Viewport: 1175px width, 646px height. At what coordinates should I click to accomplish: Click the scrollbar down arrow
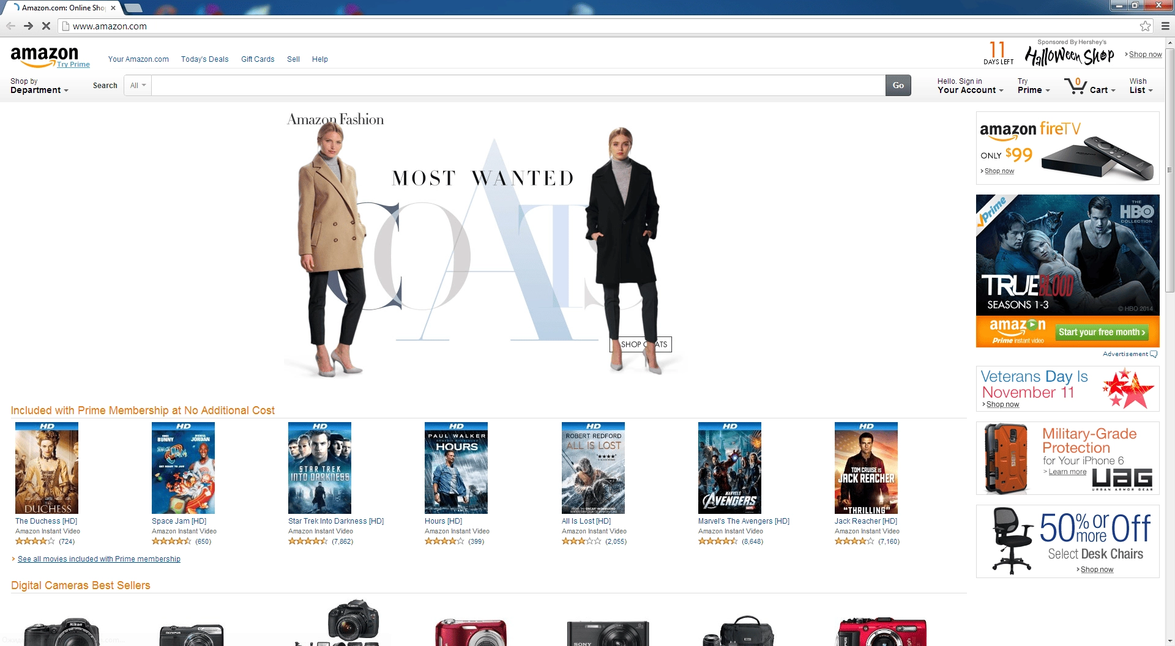tap(1169, 641)
